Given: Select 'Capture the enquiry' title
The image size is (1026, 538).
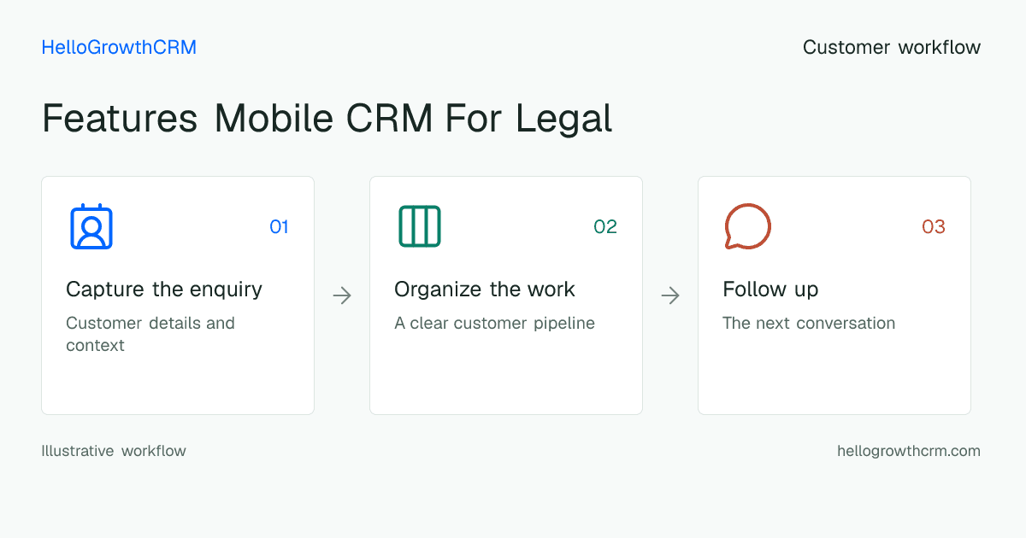Looking at the screenshot, I should (164, 289).
